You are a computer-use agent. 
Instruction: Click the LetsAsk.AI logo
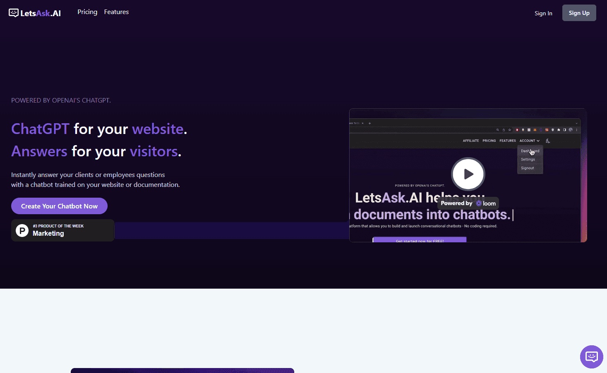(x=35, y=13)
